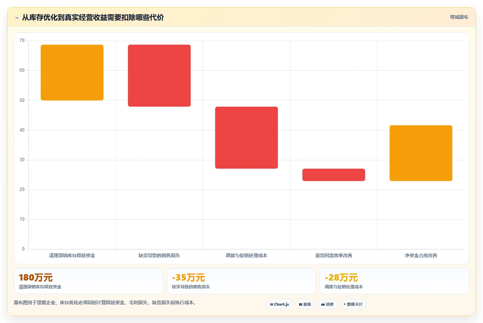This screenshot has width=483, height=323.
Task: Click the footnote text starting 瀑布图用于提醒企业
Action: pos(105,303)
